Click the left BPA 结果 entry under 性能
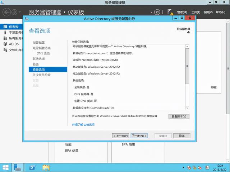 pyautogui.click(x=72, y=150)
